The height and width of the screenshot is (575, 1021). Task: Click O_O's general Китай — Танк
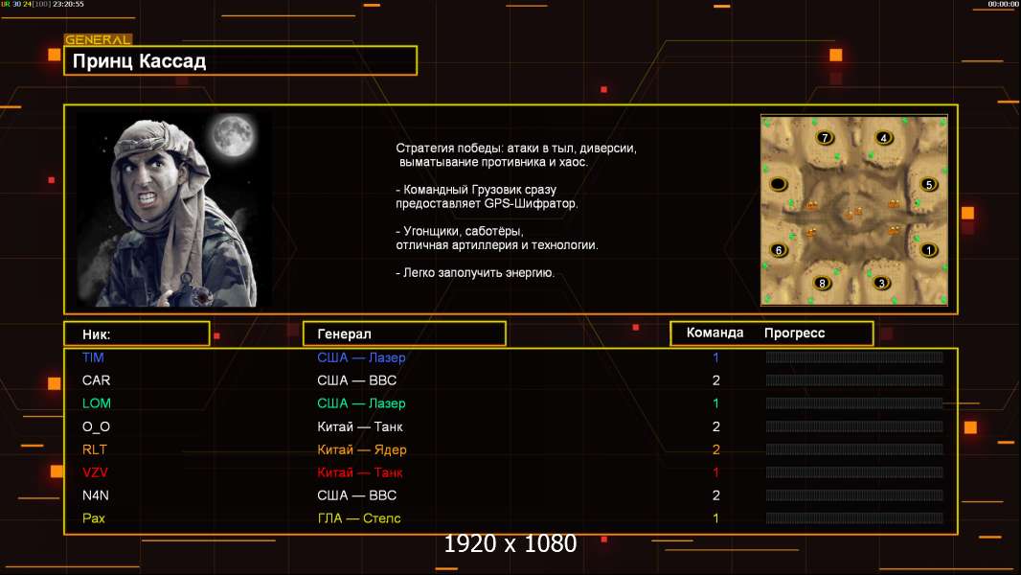[360, 426]
